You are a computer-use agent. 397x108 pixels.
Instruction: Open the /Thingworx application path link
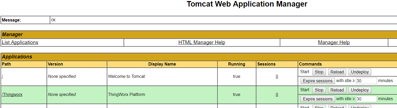[x=12, y=95]
